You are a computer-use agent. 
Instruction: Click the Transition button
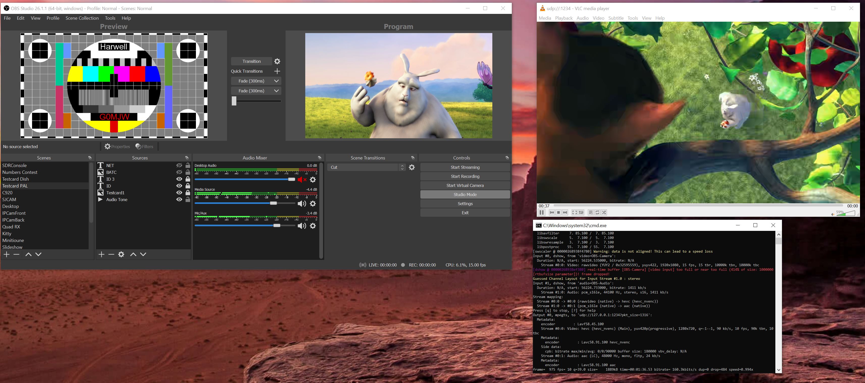pos(251,61)
